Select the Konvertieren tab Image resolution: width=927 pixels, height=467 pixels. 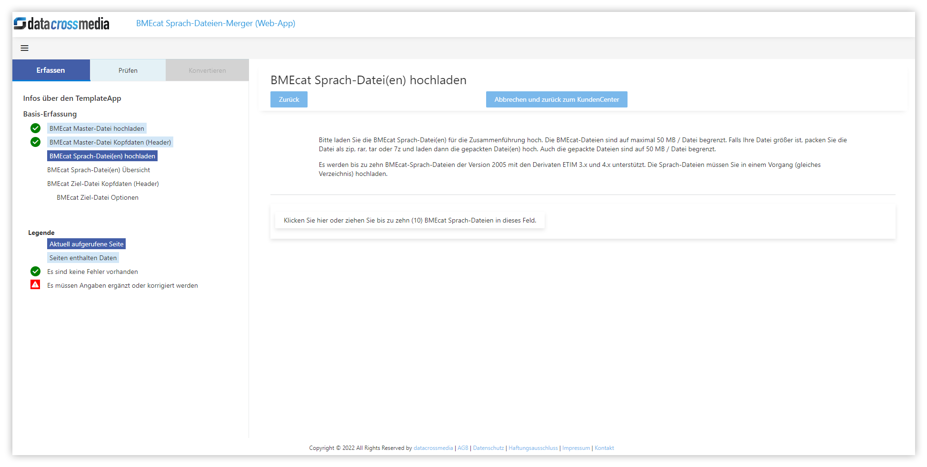(207, 70)
